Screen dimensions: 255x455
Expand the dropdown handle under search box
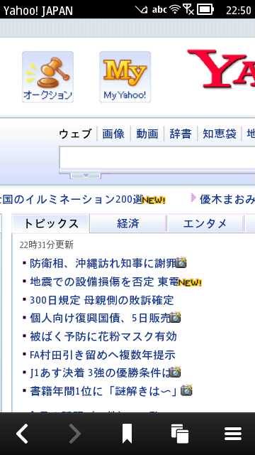coord(86,176)
